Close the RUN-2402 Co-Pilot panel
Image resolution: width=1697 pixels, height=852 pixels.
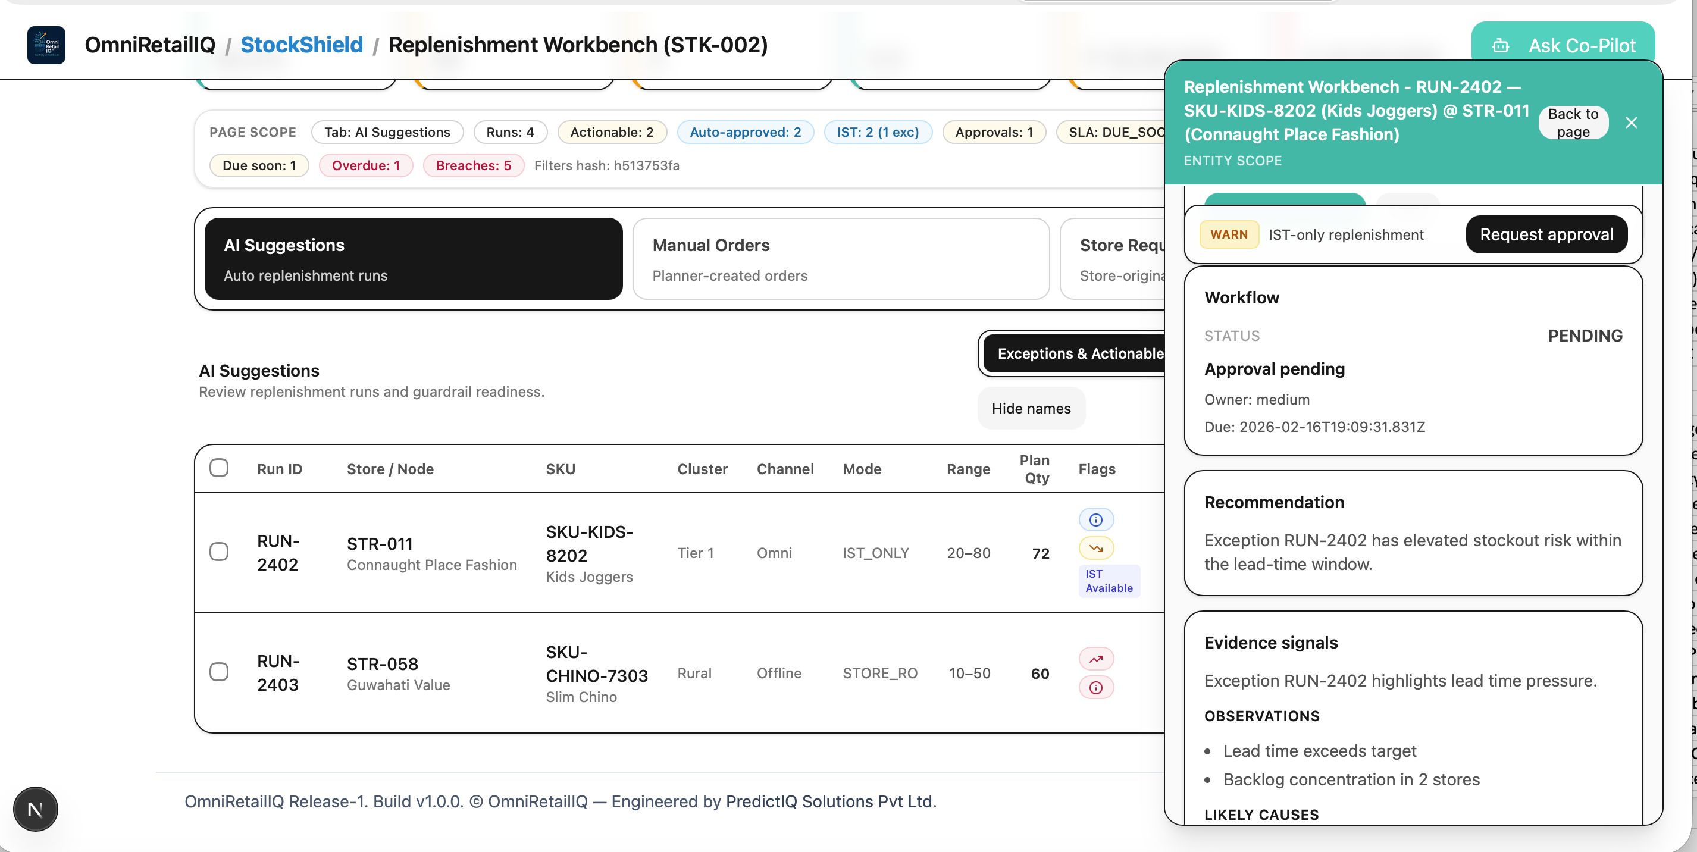click(x=1631, y=123)
